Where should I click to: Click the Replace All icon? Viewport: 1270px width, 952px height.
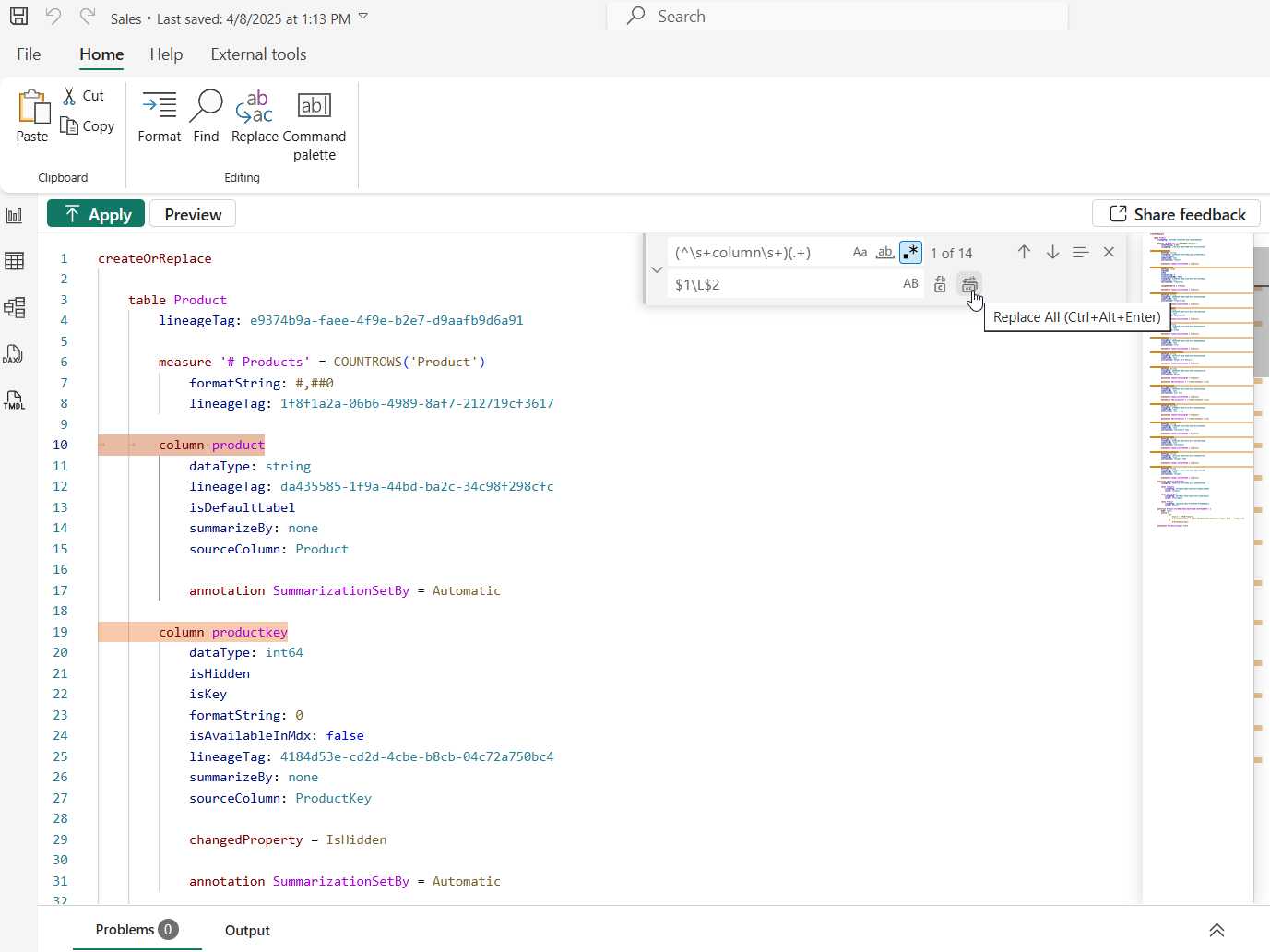968,284
